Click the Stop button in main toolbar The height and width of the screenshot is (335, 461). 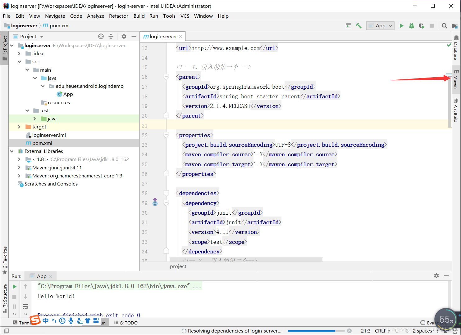431,26
